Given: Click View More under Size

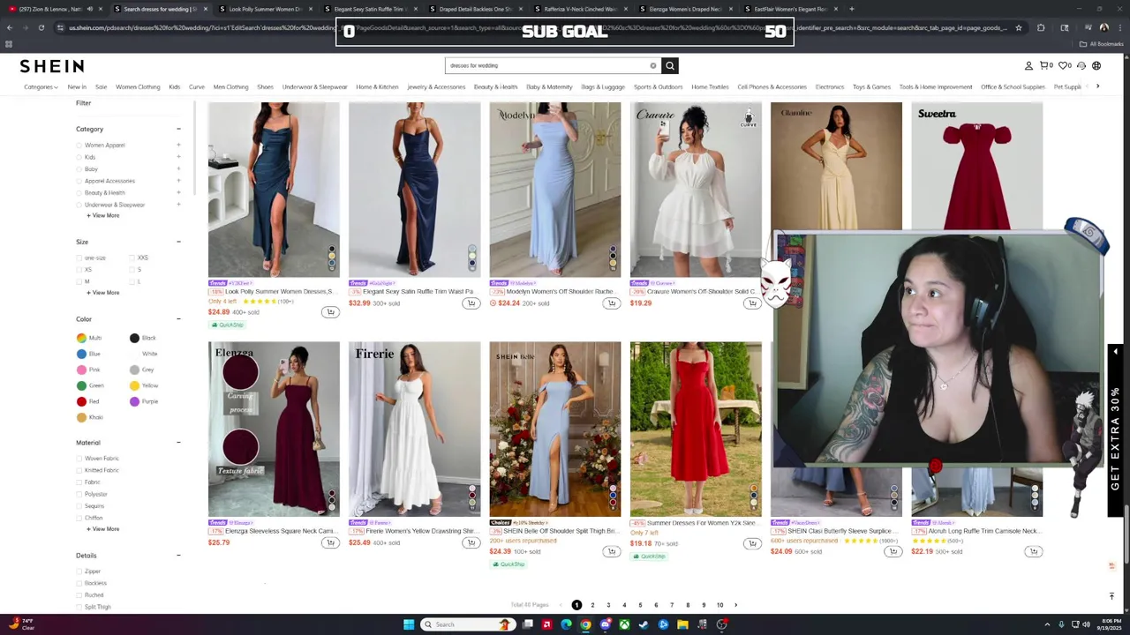Looking at the screenshot, I should click(103, 293).
